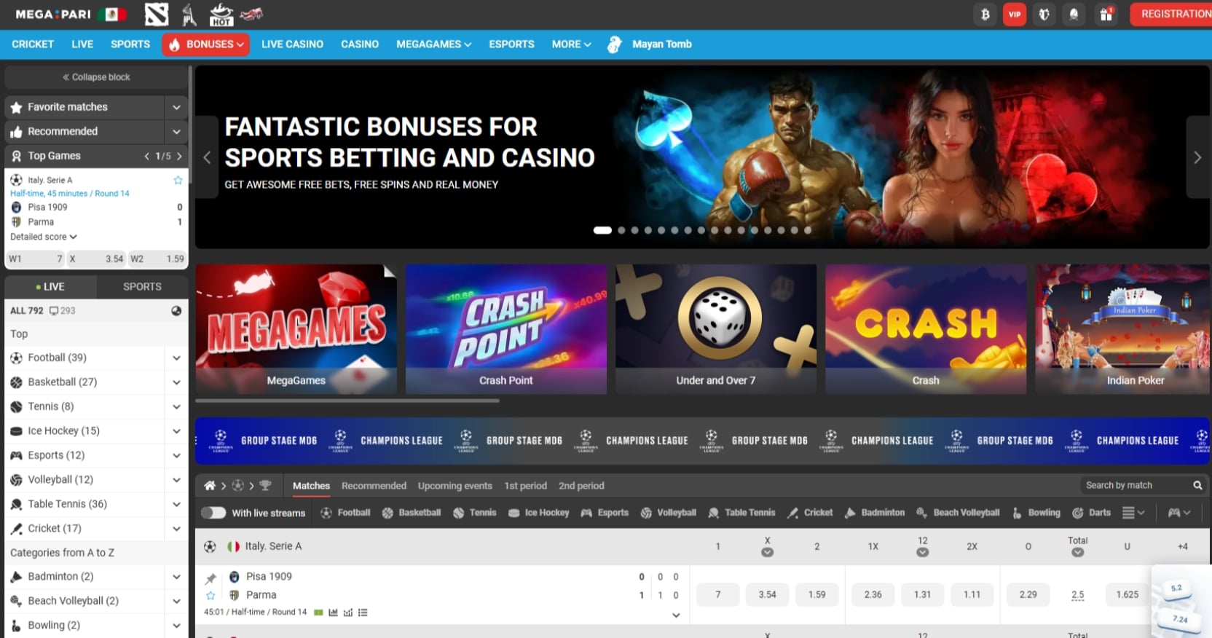Image resolution: width=1212 pixels, height=638 pixels.
Task: Switch to the Upcoming events tab
Action: coord(455,486)
